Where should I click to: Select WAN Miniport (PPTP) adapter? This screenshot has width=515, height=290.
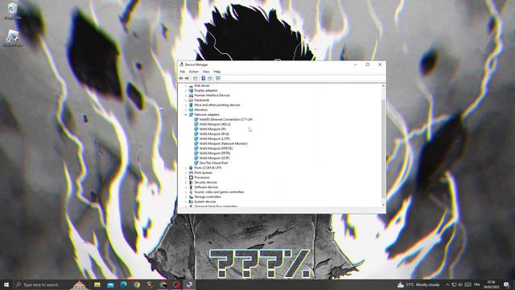[215, 153]
